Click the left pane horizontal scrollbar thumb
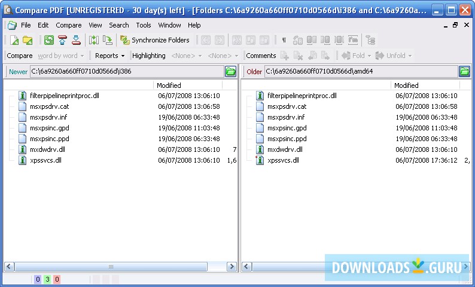Screen dimensions: 475x287 pyautogui.click(x=111, y=267)
